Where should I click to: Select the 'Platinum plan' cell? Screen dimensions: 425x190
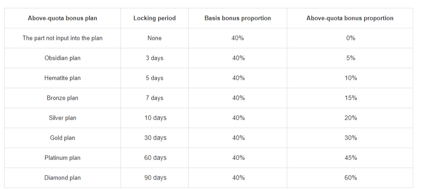(62, 158)
